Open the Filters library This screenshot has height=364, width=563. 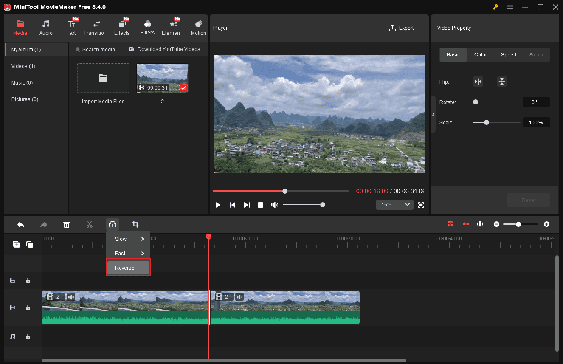pyautogui.click(x=147, y=27)
